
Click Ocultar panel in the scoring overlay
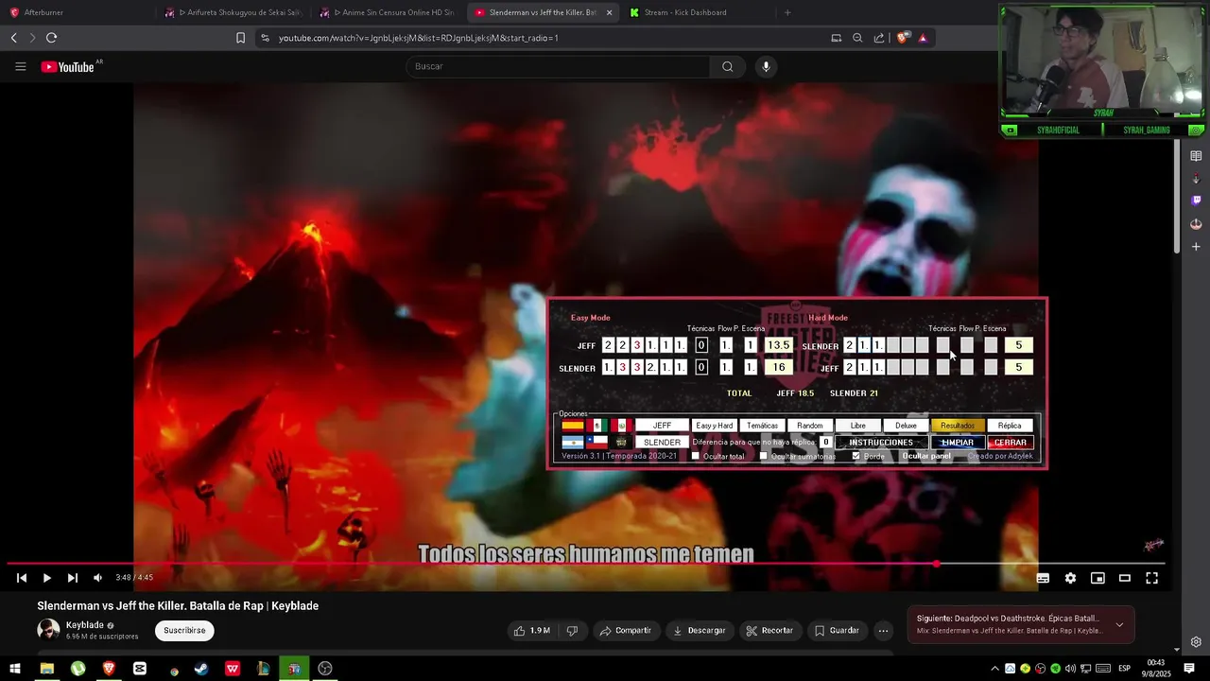[926, 456]
